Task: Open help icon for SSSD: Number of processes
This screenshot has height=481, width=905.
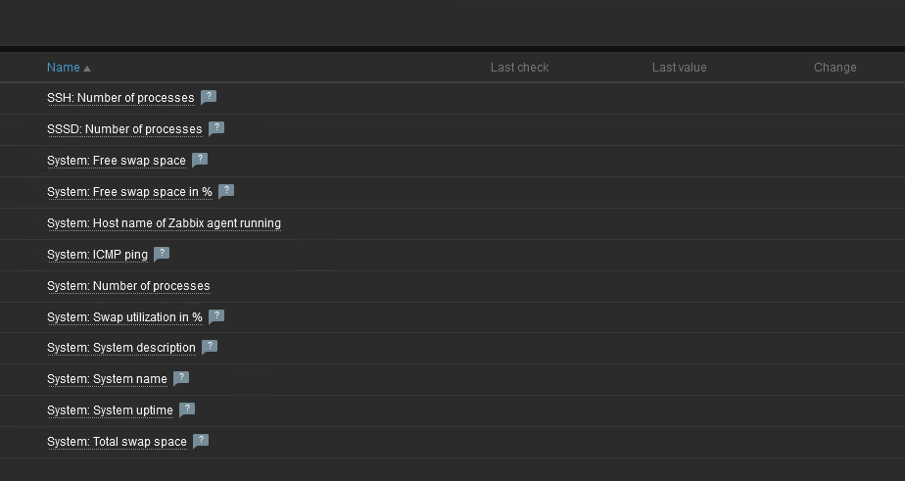Action: pyautogui.click(x=216, y=128)
